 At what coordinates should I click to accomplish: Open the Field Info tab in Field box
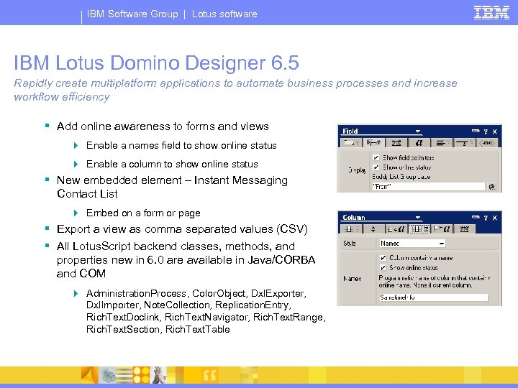[351, 143]
